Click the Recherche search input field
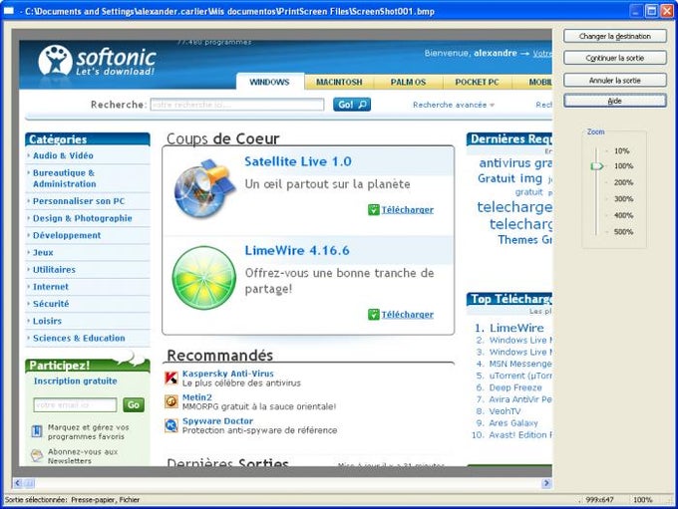The height and width of the screenshot is (509, 678). (237, 105)
